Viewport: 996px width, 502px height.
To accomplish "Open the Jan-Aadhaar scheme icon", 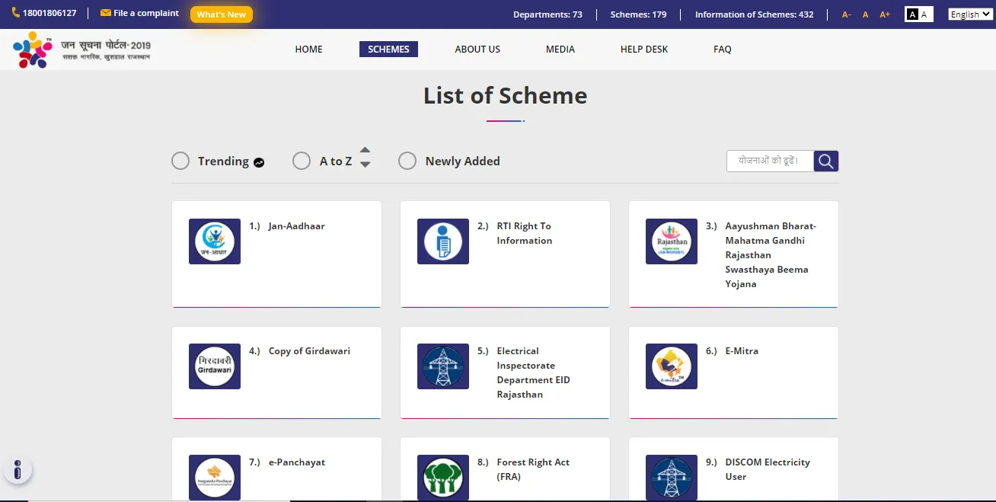I will pyautogui.click(x=215, y=241).
